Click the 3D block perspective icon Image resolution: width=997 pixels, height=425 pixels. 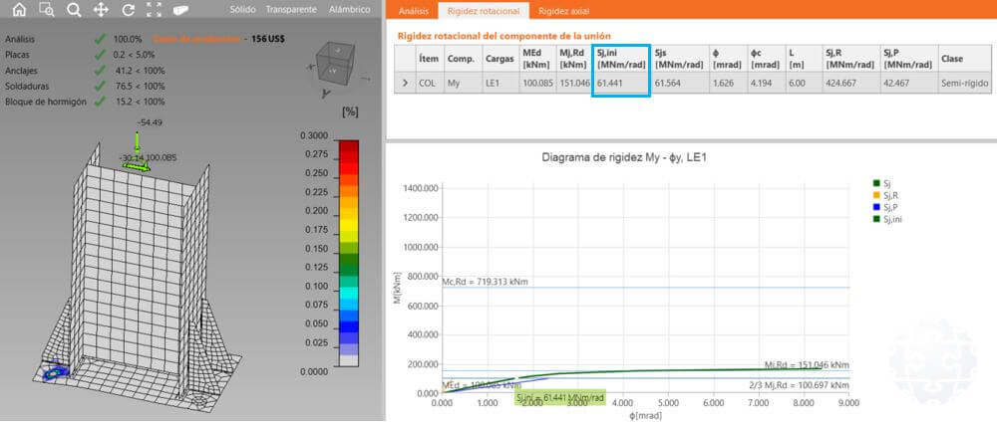tap(180, 9)
